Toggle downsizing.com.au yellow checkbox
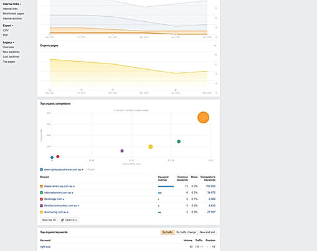This screenshot has height=251, width=317. pyautogui.click(x=41, y=212)
